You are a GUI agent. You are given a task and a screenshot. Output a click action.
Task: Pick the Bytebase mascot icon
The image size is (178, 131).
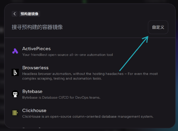coord(15,94)
